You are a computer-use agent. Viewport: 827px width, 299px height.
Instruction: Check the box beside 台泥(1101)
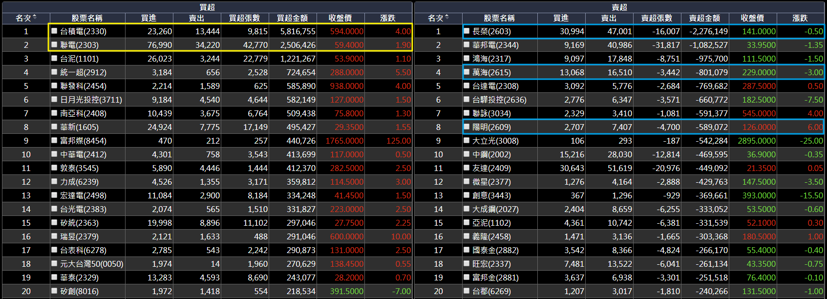[55, 58]
